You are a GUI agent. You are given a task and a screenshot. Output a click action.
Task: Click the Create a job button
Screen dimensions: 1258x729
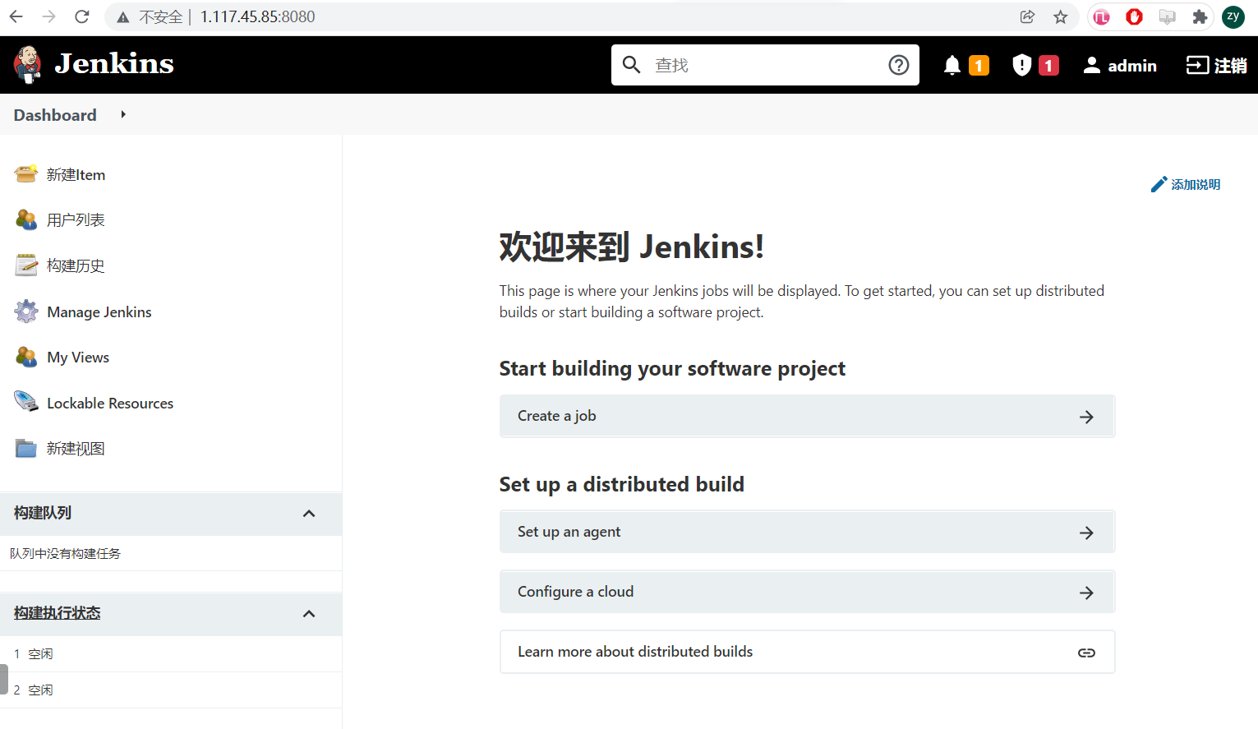pyautogui.click(x=806, y=416)
